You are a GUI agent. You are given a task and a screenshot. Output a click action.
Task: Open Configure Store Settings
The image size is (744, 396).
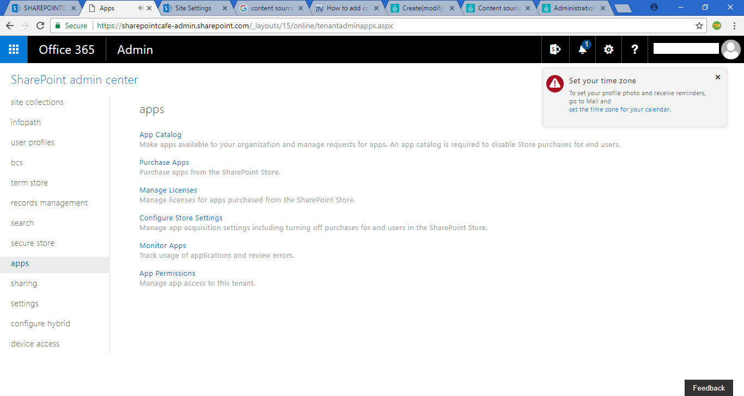click(x=181, y=218)
